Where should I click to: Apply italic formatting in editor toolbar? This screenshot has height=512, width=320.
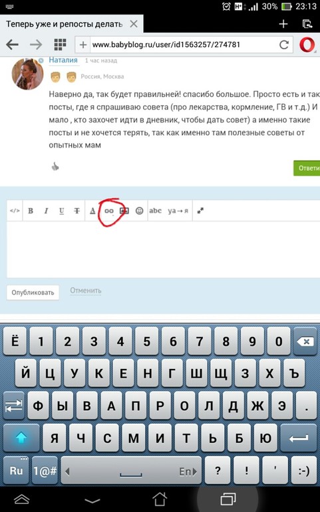click(x=46, y=211)
